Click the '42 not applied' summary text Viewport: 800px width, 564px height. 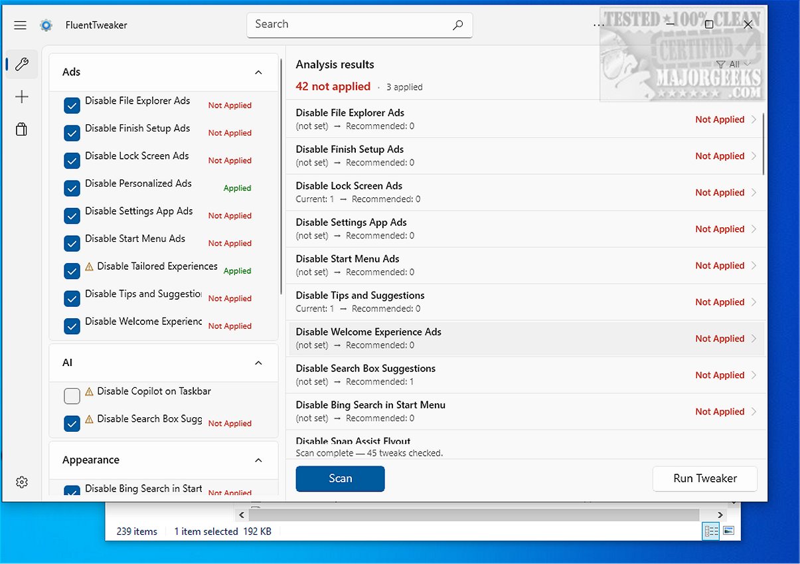pos(333,86)
